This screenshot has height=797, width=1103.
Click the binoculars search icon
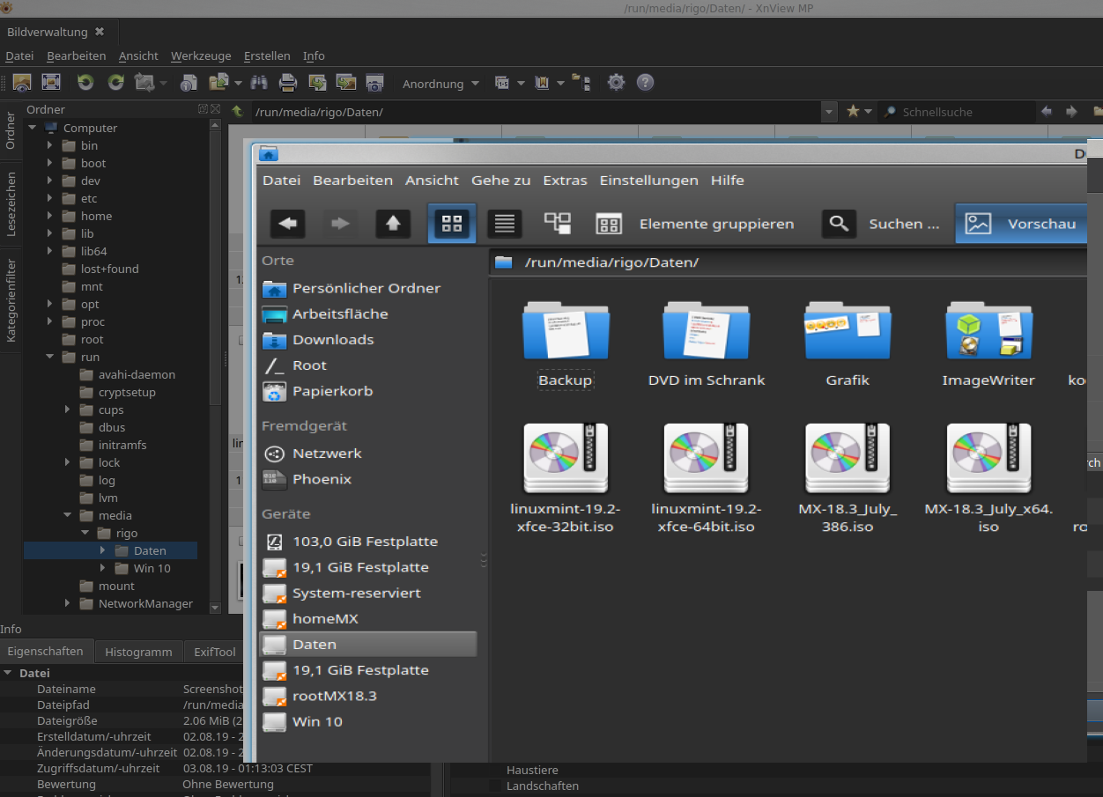point(259,83)
